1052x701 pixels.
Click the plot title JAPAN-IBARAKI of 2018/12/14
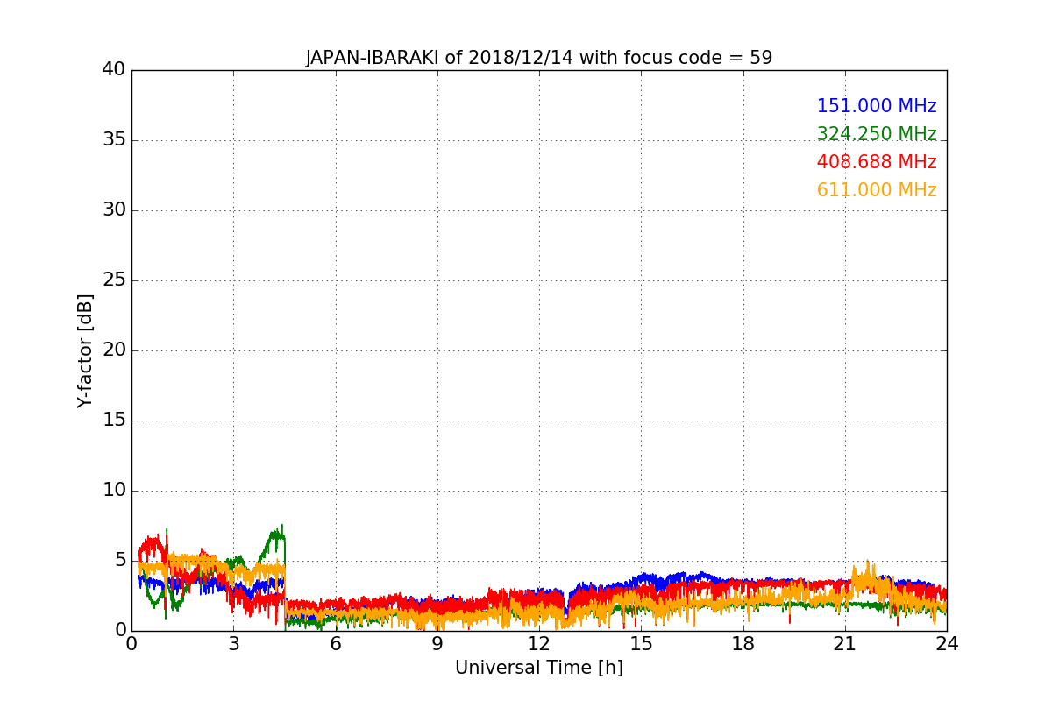click(538, 58)
